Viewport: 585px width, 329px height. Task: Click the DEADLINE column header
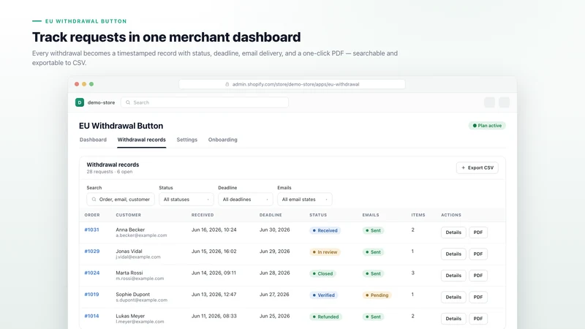coord(271,215)
